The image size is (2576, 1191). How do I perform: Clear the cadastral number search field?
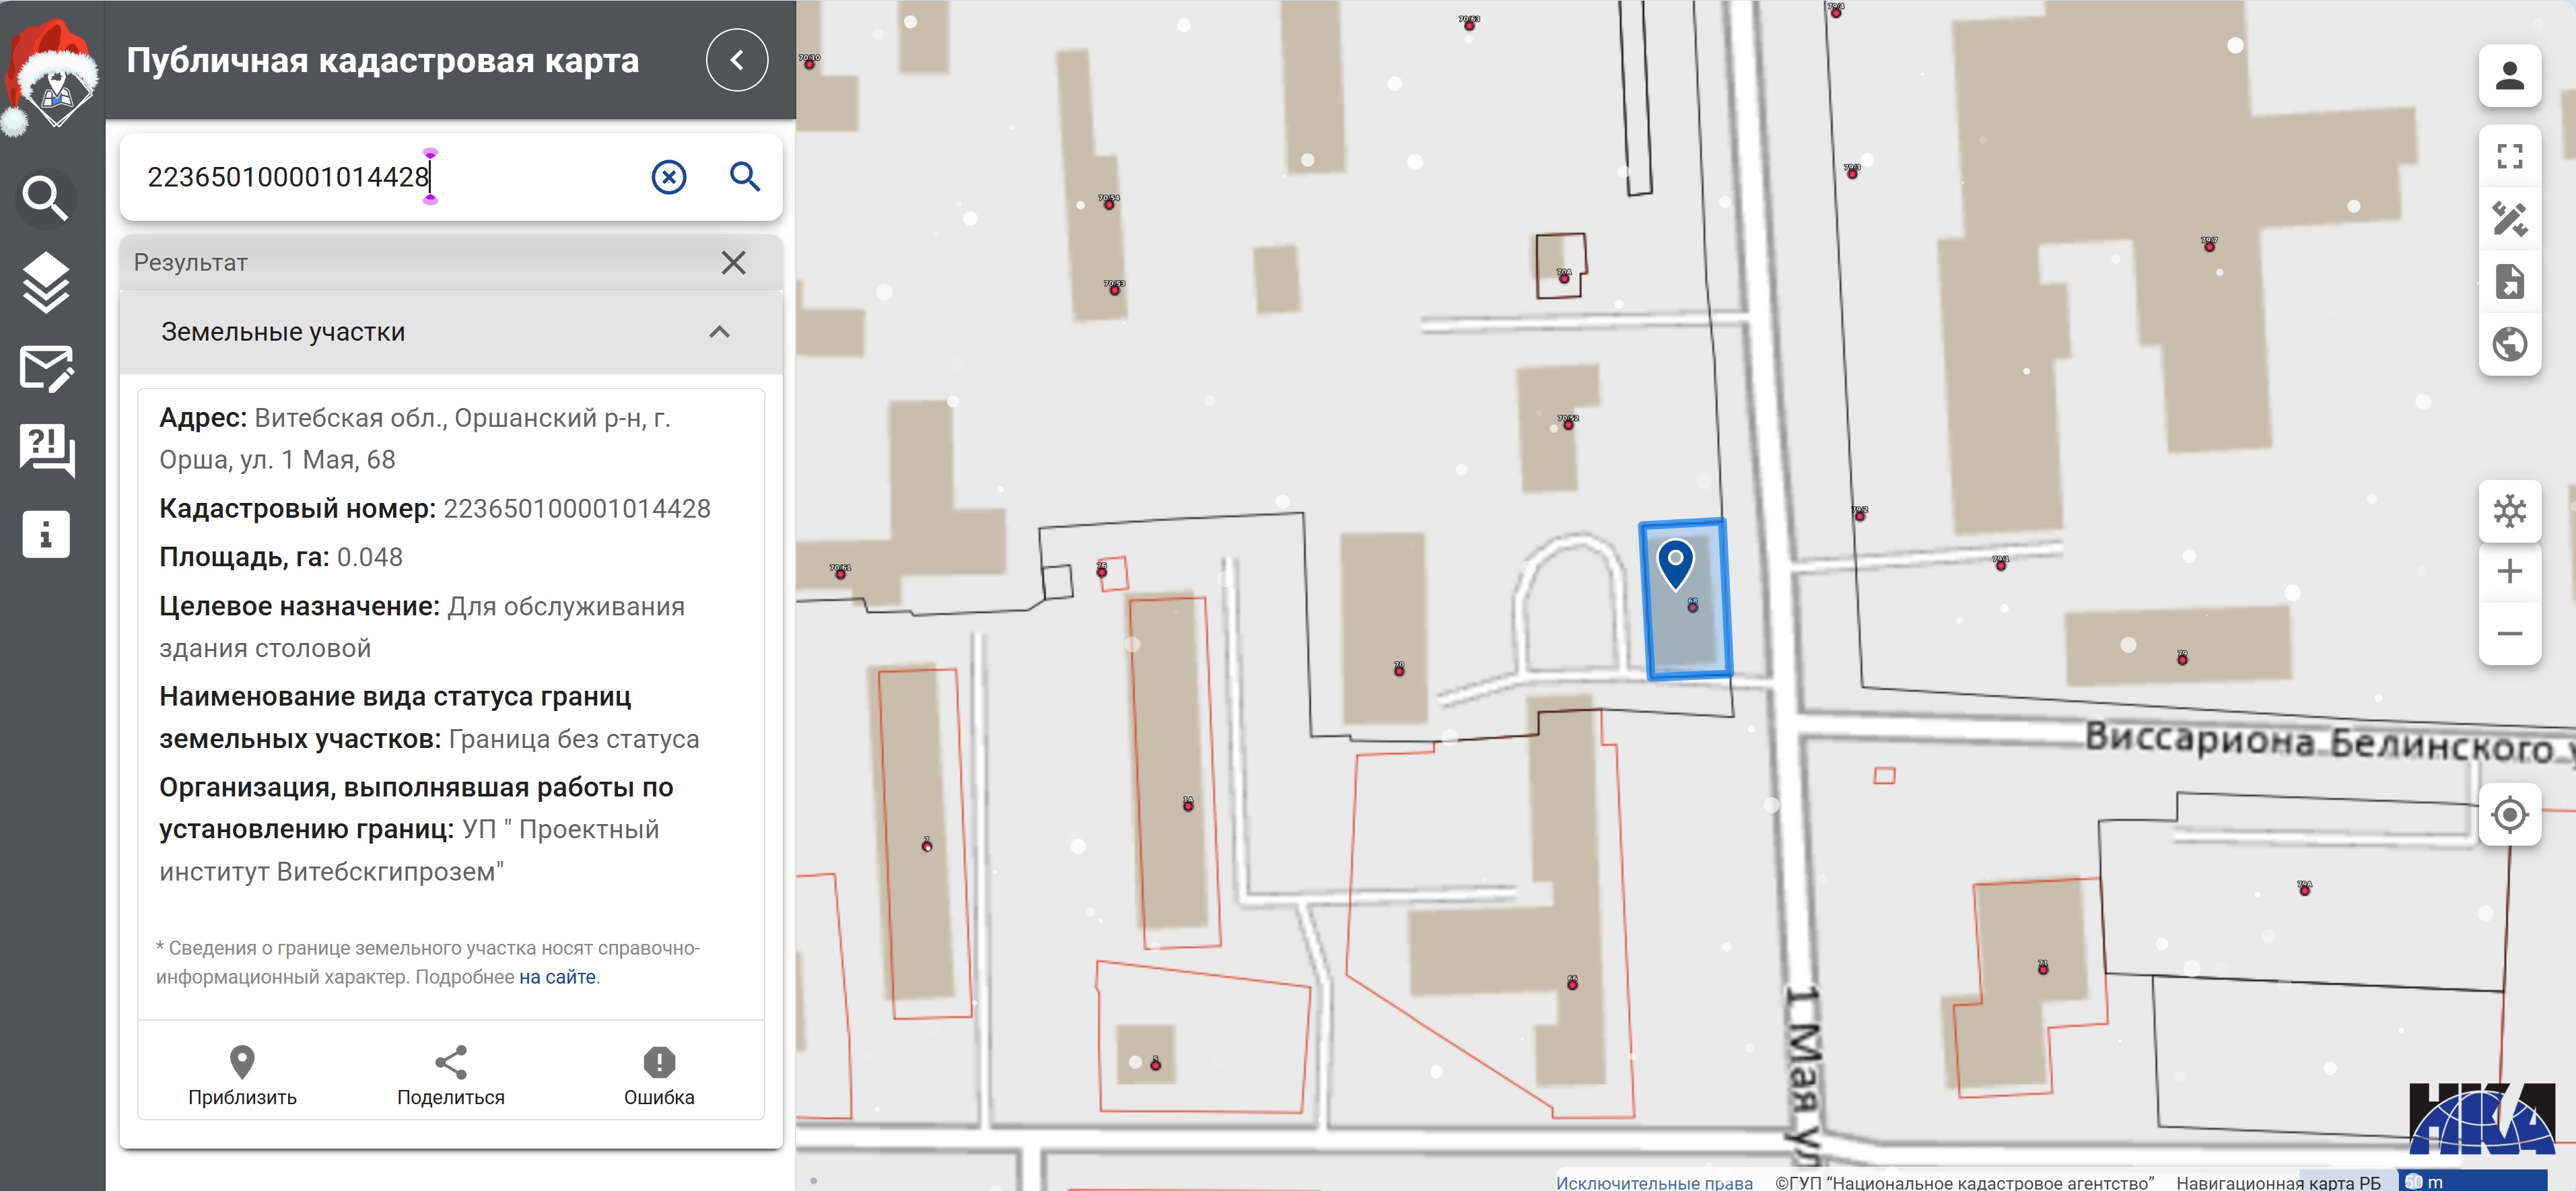(x=668, y=177)
